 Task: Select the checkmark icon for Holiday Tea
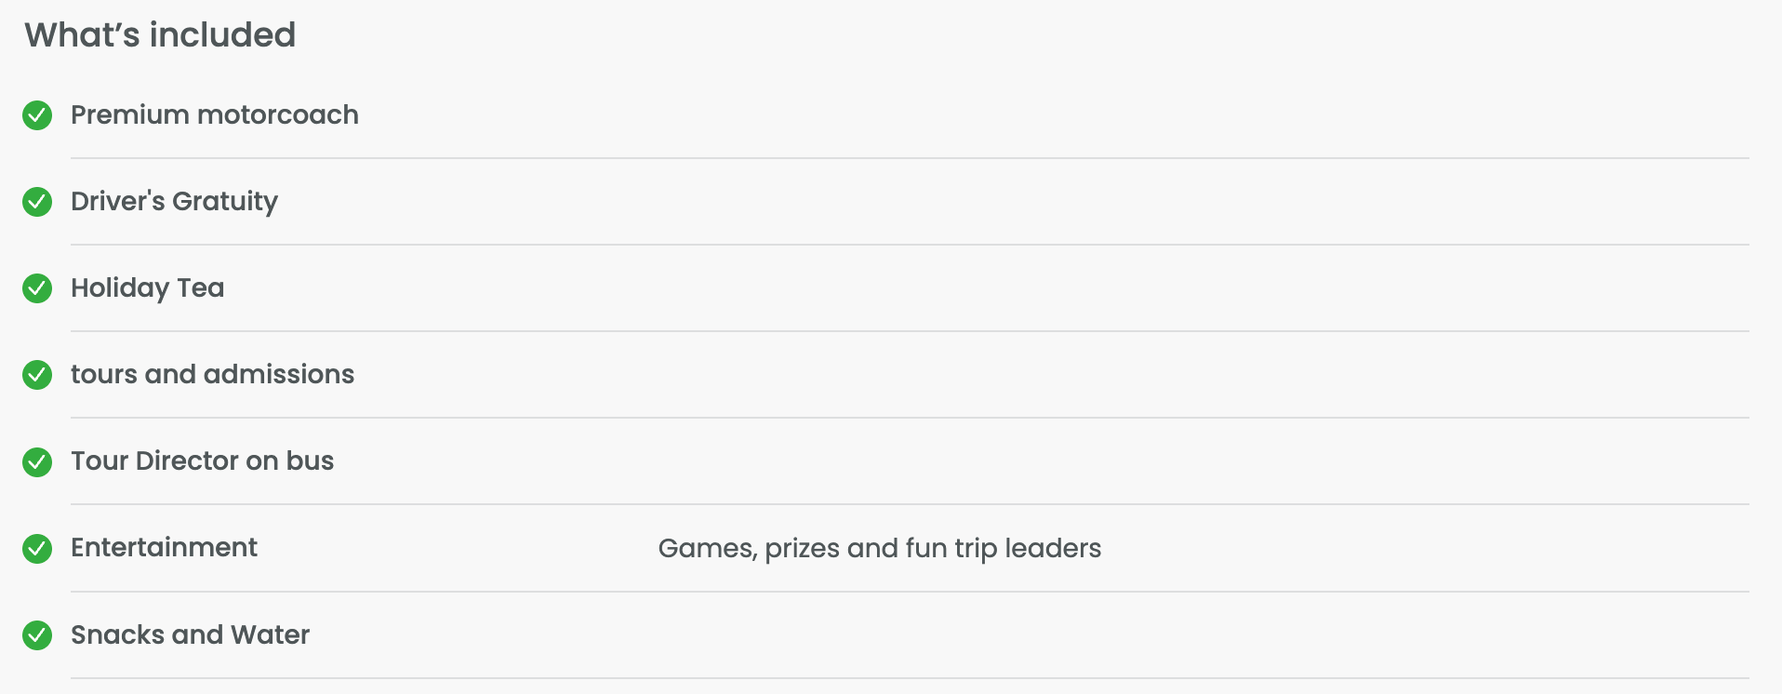coord(37,288)
